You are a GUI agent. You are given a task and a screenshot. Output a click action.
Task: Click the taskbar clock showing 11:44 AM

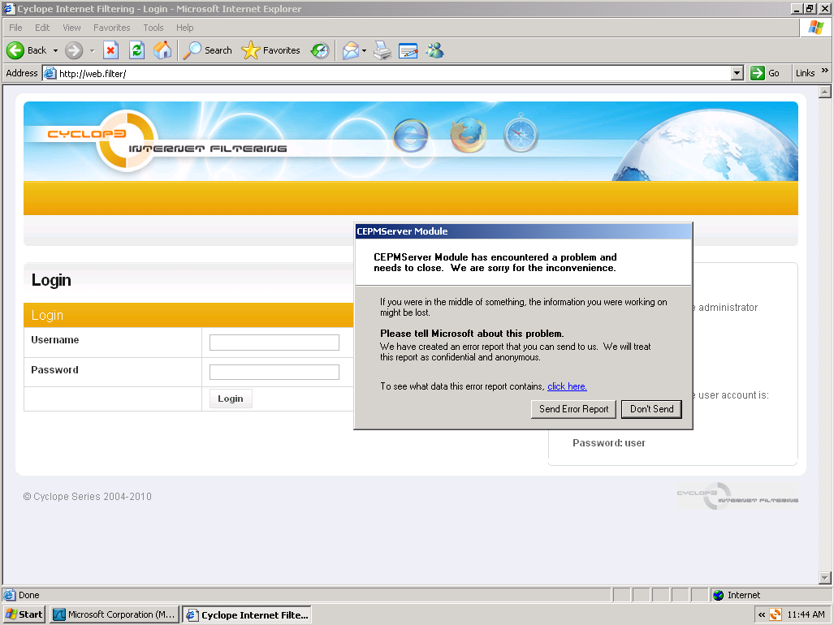tap(806, 615)
